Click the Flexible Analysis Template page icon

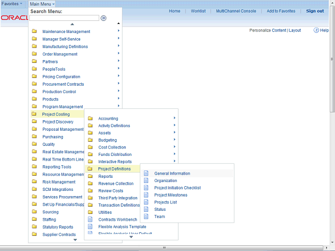(90, 227)
